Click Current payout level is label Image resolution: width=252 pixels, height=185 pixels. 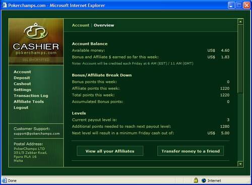pyautogui.click(x=94, y=120)
